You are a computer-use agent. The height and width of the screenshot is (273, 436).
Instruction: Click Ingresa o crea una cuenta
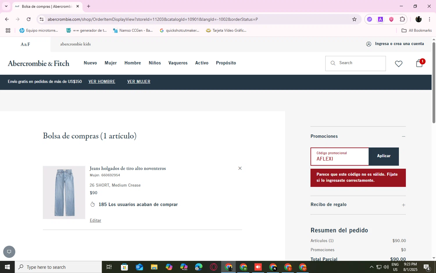(399, 44)
